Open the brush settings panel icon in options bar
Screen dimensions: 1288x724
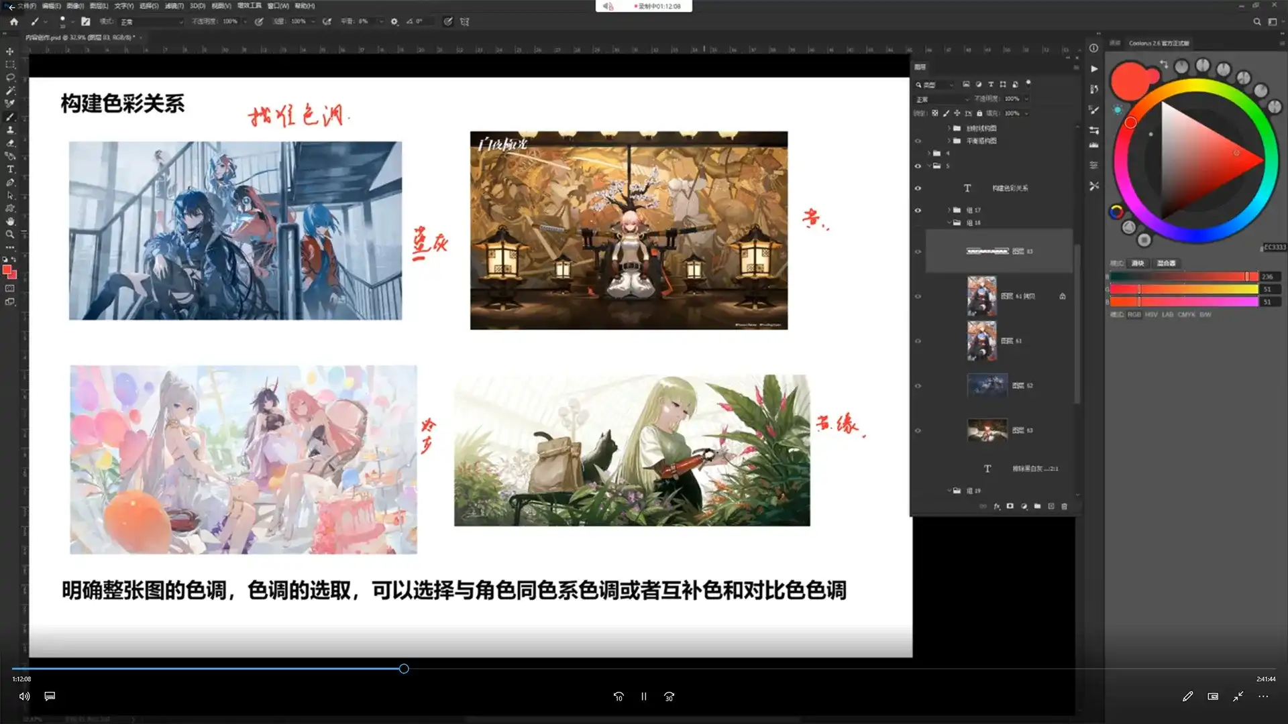[86, 21]
